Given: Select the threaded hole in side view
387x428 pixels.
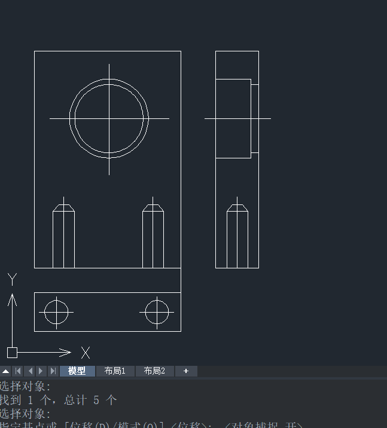Looking at the screenshot, I should [237, 236].
